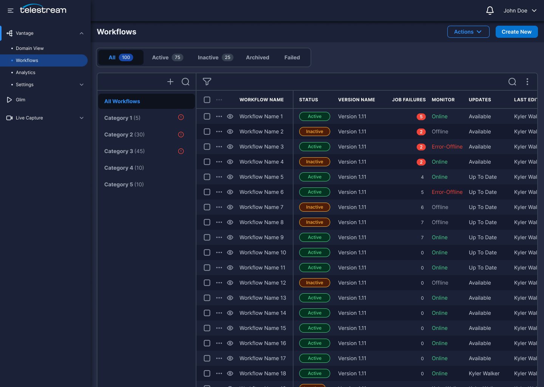Image resolution: width=544 pixels, height=387 pixels.
Task: Toggle visibility eye for Workflow Name 3
Action: pos(230,147)
